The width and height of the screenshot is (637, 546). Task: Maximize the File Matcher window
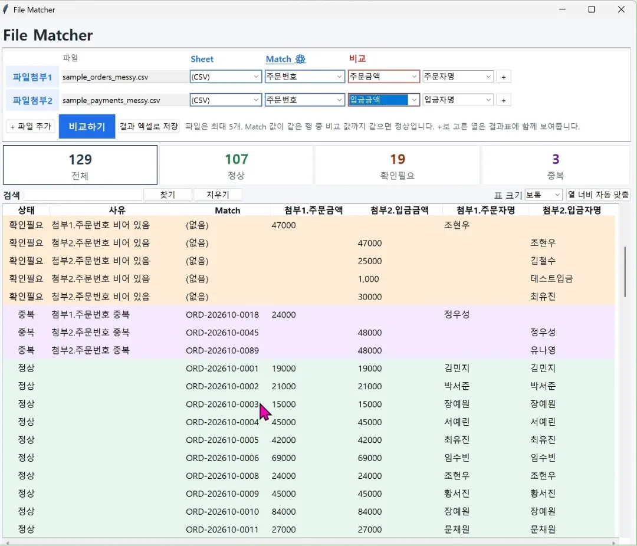point(592,9)
